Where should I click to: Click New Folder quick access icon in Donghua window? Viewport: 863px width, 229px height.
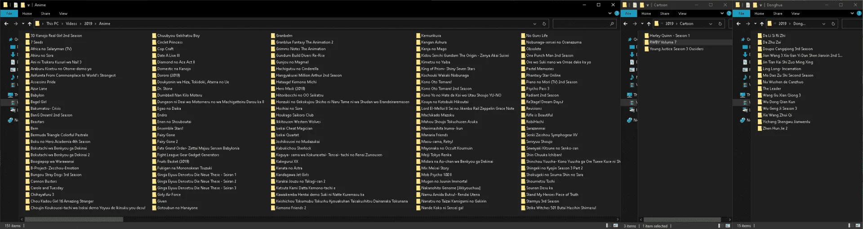(755, 5)
